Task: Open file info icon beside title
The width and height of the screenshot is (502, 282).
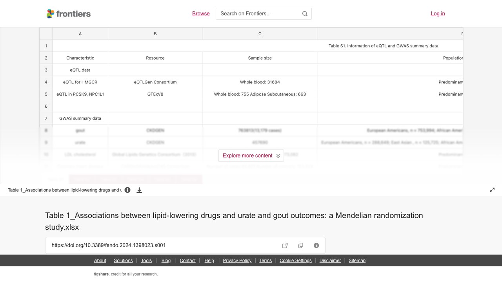Action: click(x=127, y=190)
